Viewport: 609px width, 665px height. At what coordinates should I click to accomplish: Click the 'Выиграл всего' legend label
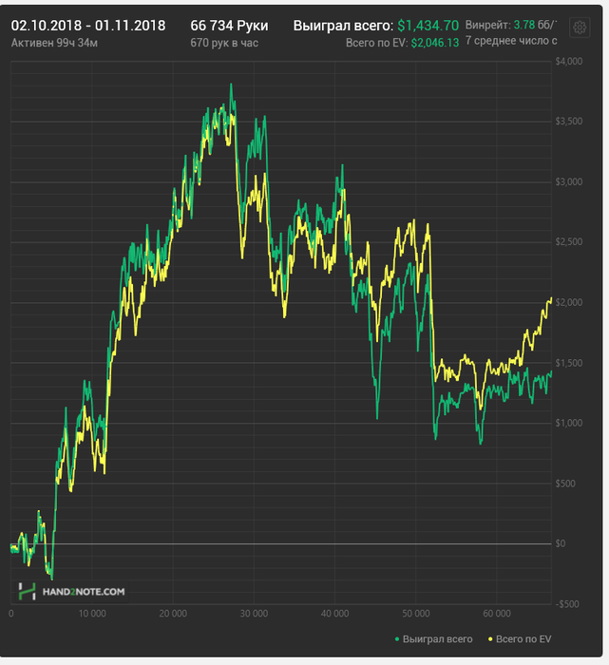(437, 639)
